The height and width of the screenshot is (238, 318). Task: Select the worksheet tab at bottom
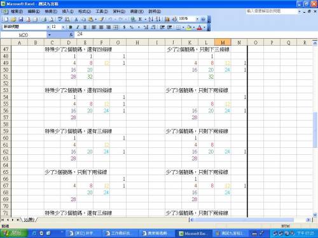29,220
